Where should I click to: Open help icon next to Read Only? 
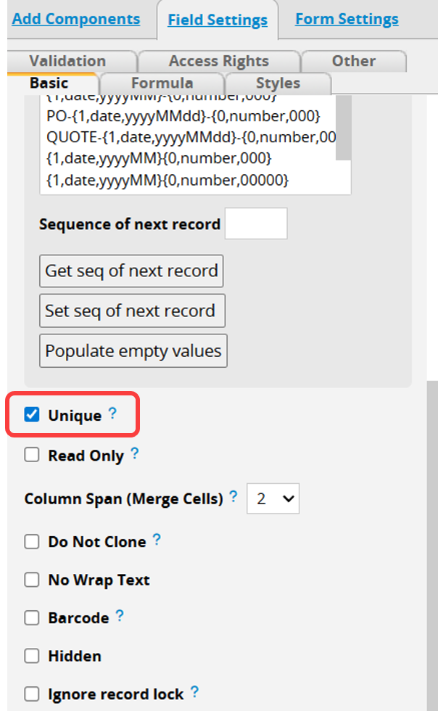click(x=135, y=453)
